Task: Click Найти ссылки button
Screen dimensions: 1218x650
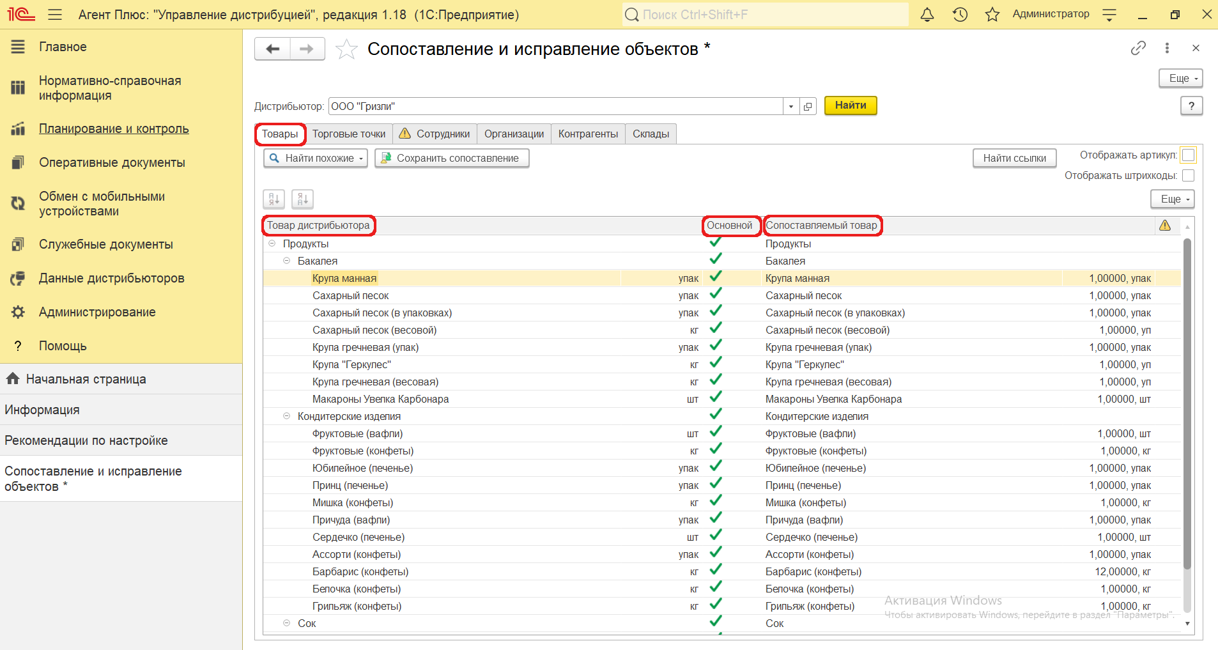Action: (x=1014, y=158)
